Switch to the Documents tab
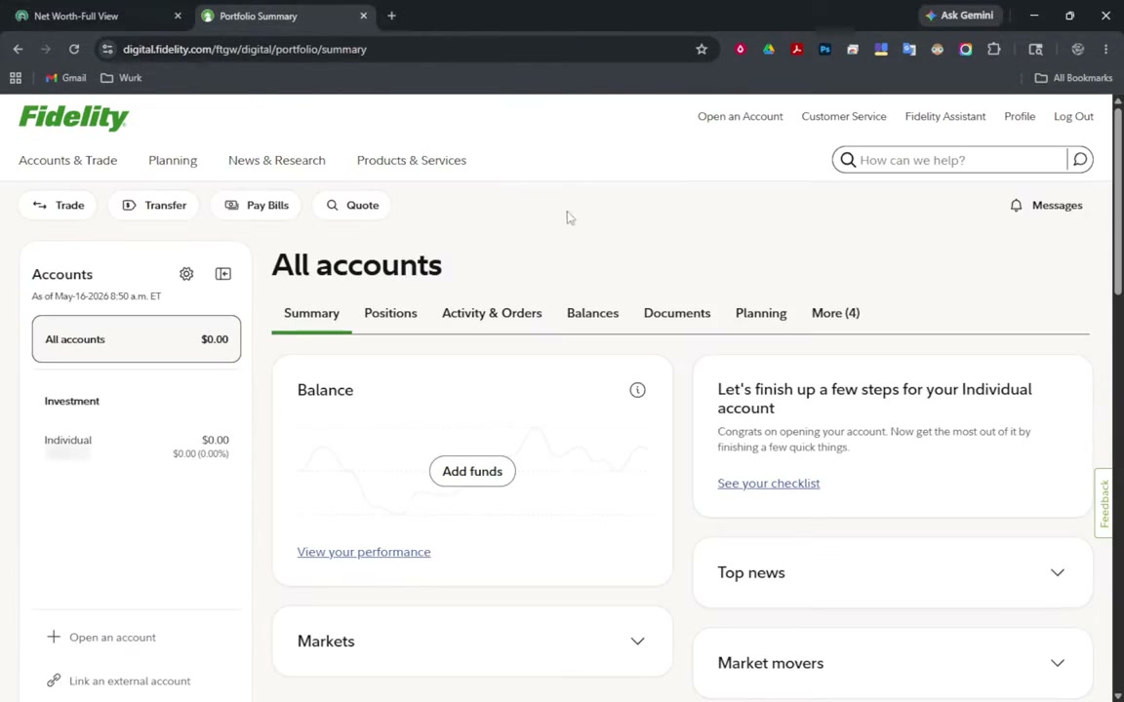 tap(677, 313)
